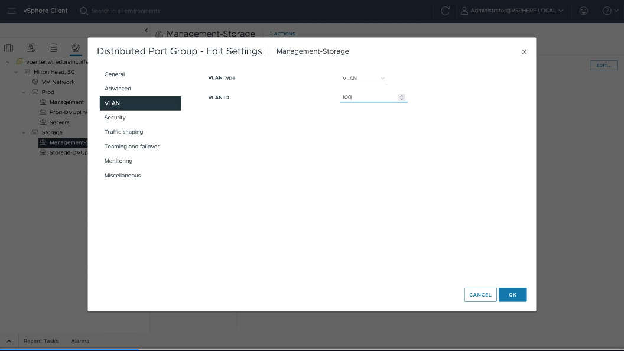Open the help question mark icon
This screenshot has height=351, width=624.
(607, 11)
